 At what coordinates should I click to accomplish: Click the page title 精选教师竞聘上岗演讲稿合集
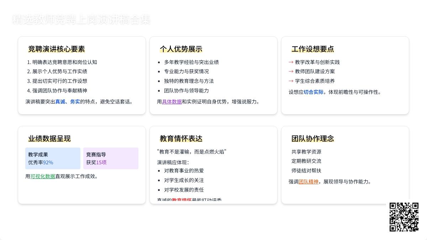coord(81,20)
